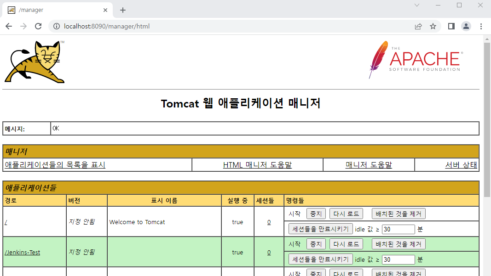
Task: Click the OK message text
Action: [56, 129]
